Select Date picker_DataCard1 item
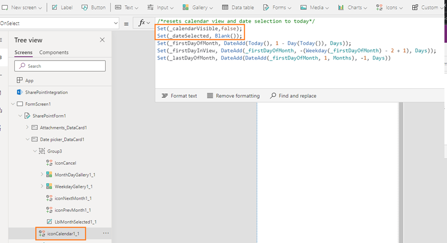 [62, 139]
